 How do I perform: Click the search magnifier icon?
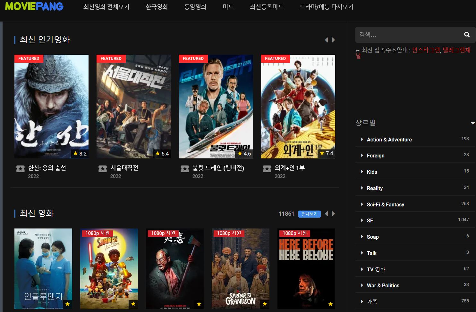point(467,35)
